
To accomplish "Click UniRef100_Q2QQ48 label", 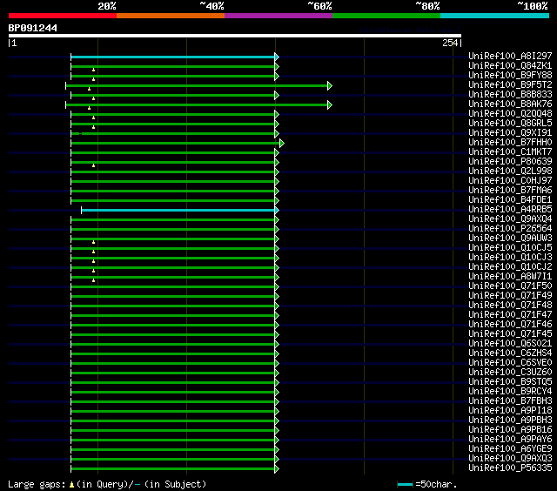I will tap(510, 114).
